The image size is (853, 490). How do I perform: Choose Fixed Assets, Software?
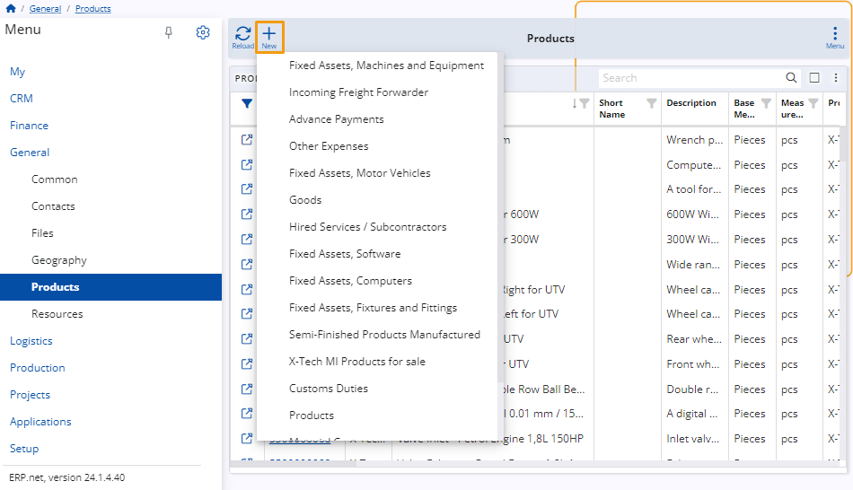tap(345, 254)
